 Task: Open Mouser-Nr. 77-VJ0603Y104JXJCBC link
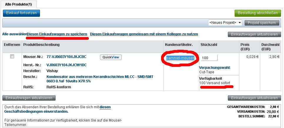(x=66, y=57)
